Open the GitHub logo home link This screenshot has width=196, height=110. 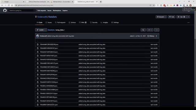pyautogui.click(x=5, y=10)
